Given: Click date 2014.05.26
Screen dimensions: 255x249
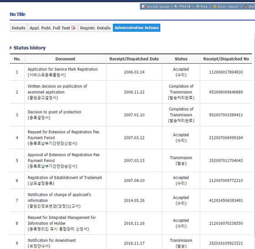Looking at the screenshot, I should click(134, 201).
